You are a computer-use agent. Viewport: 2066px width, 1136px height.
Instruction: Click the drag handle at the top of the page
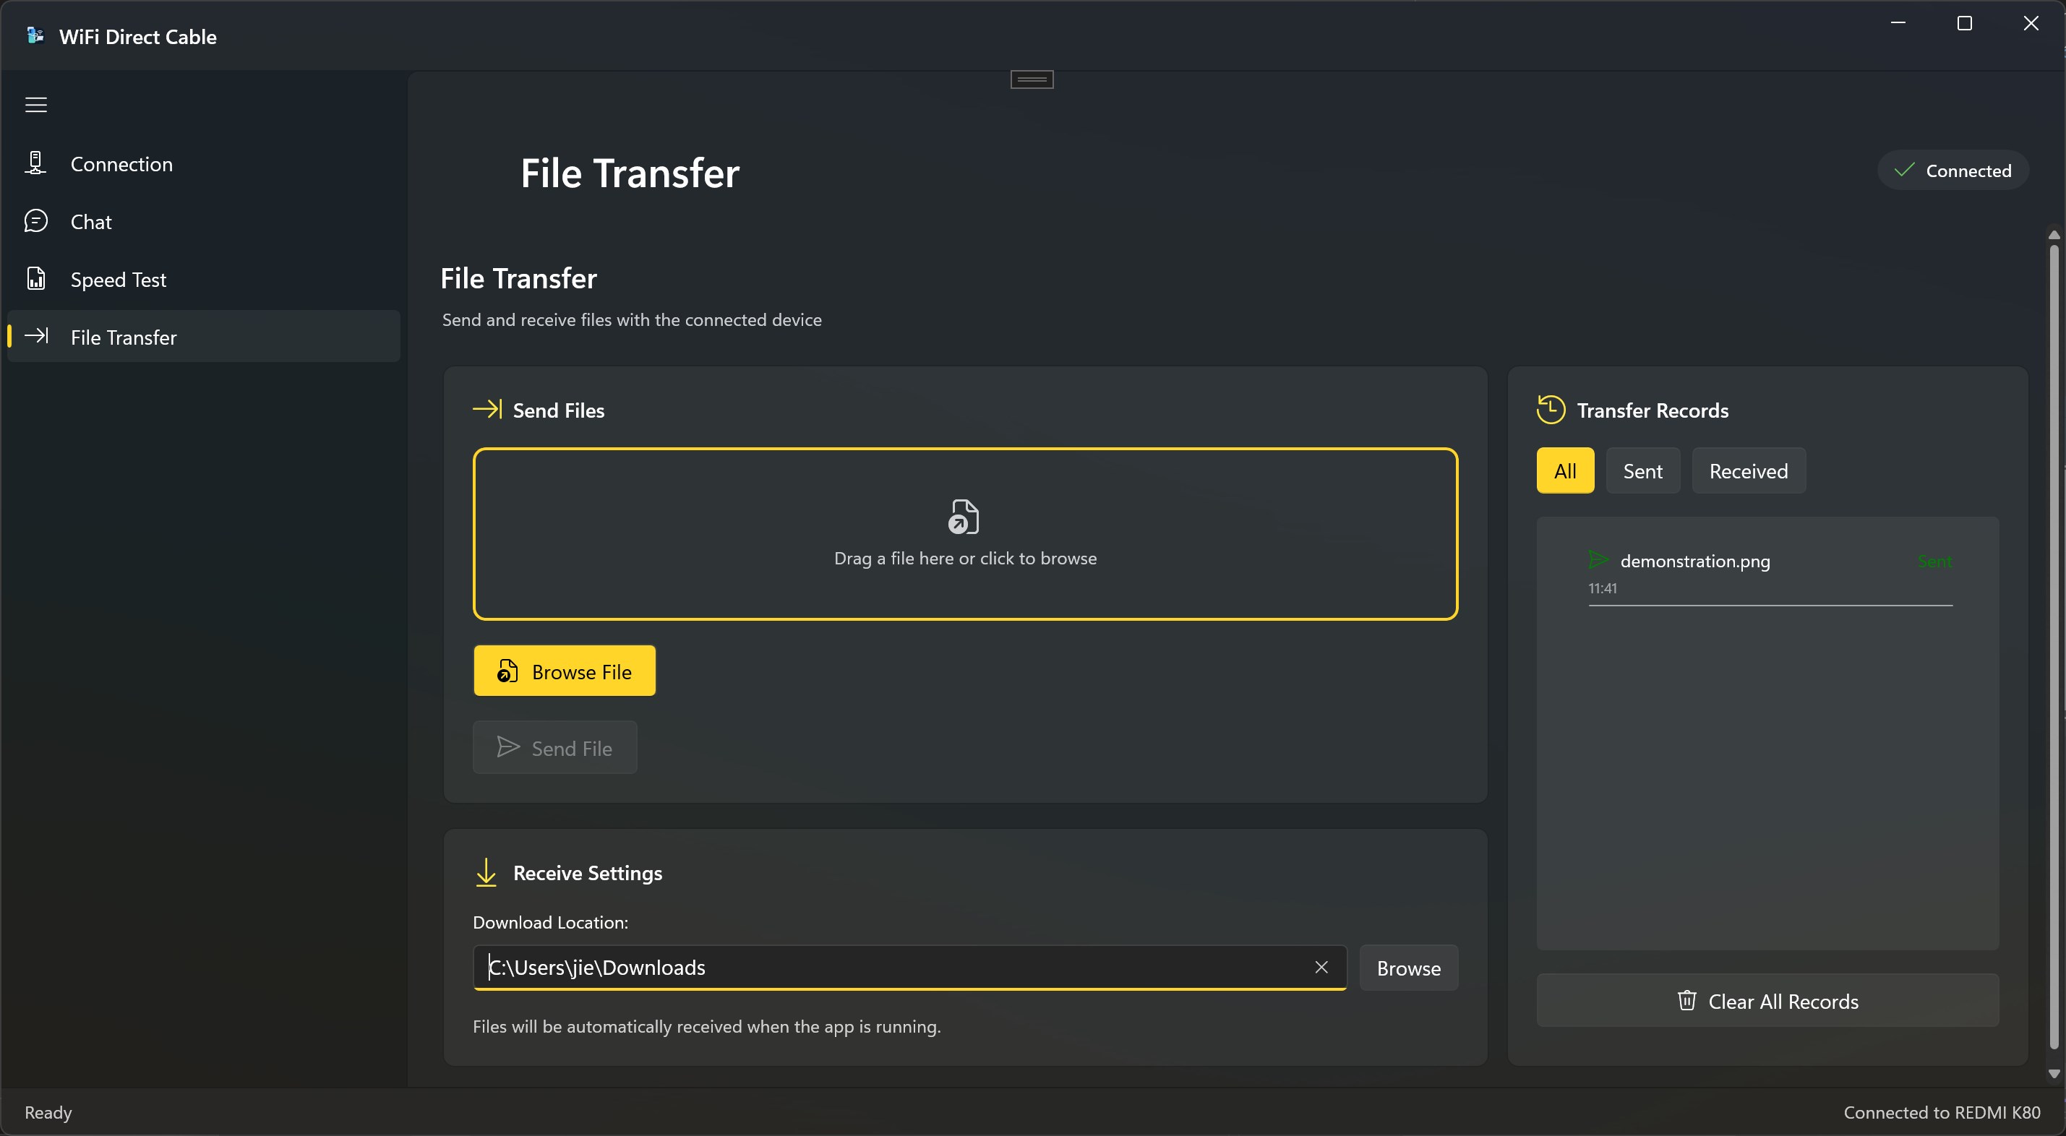pyautogui.click(x=1032, y=79)
